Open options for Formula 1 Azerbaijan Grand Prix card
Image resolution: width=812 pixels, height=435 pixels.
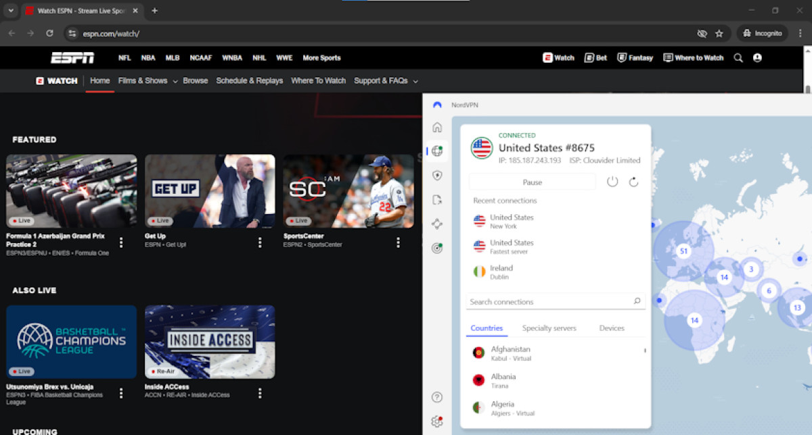(x=121, y=242)
